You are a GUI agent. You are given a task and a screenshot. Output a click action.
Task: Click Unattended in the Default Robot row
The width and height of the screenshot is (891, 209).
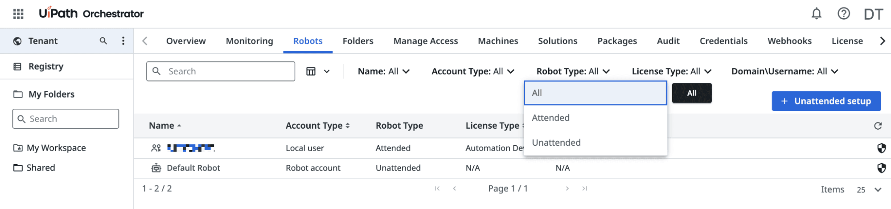pos(398,168)
